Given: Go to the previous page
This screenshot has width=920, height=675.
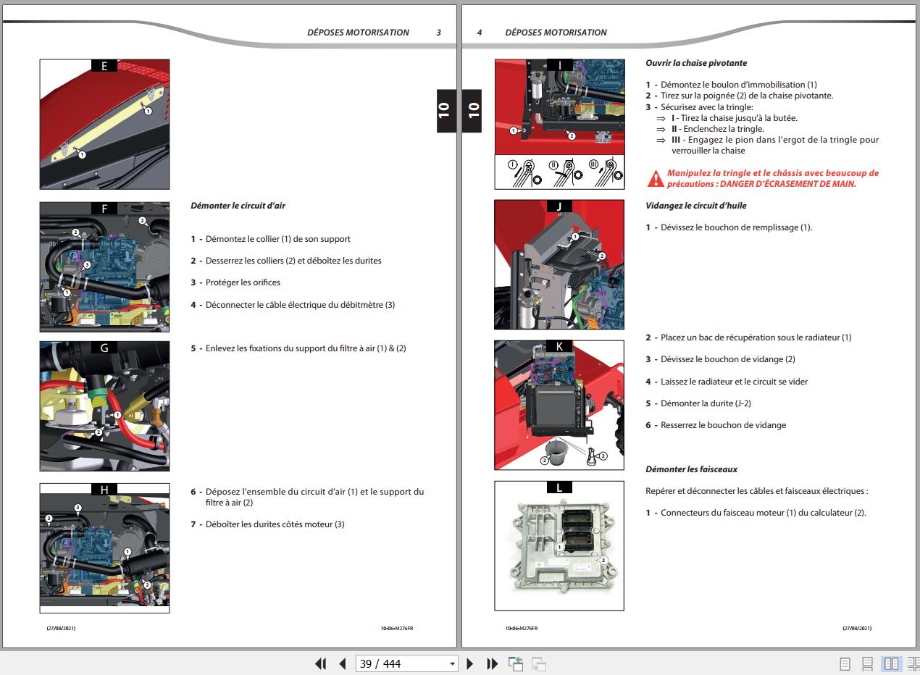Looking at the screenshot, I should coord(342,663).
